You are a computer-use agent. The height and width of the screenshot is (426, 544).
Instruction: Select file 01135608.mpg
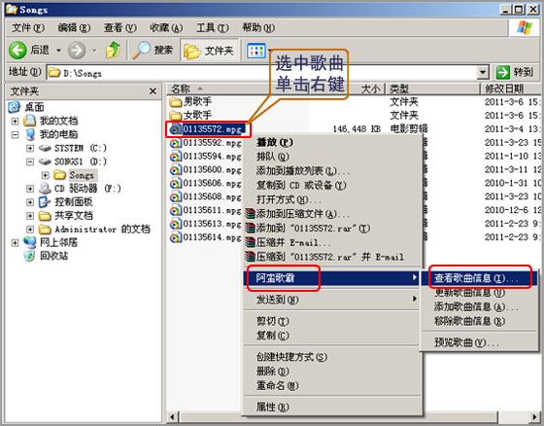205,196
